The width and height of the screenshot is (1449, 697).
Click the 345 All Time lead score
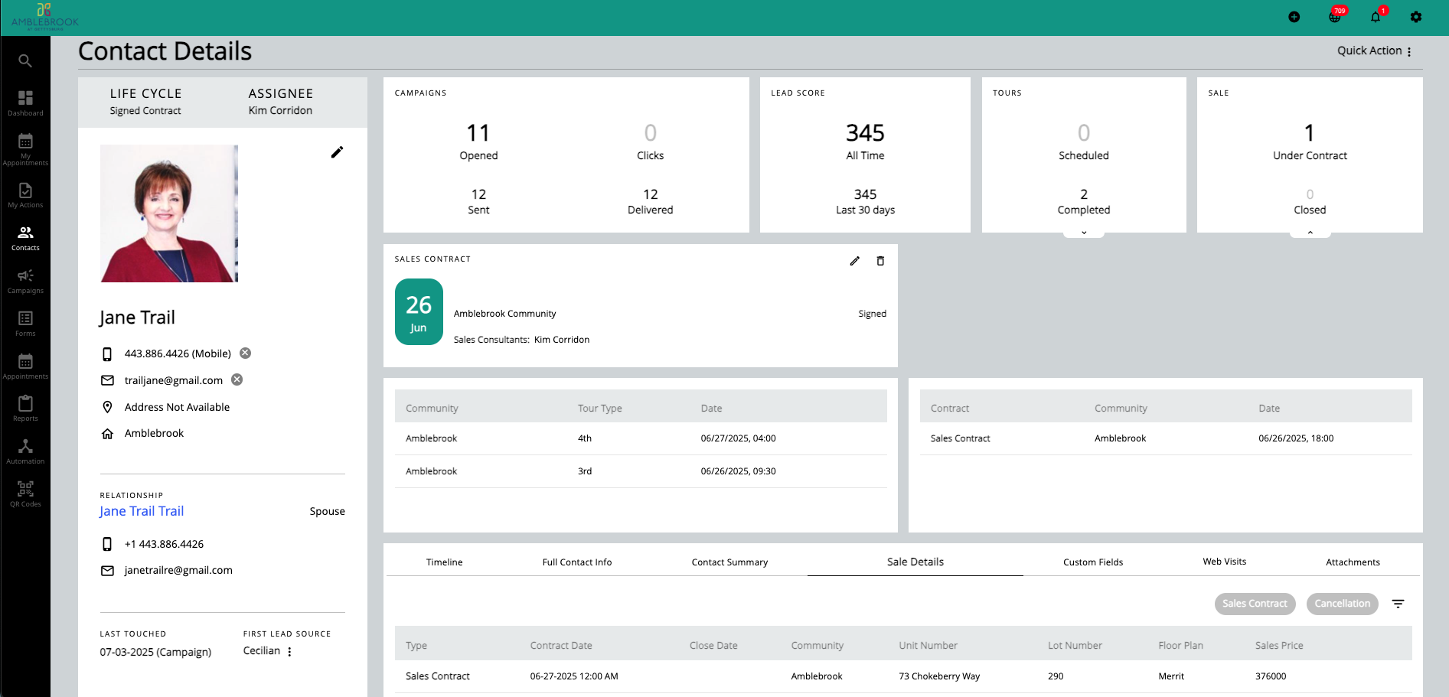pyautogui.click(x=865, y=142)
